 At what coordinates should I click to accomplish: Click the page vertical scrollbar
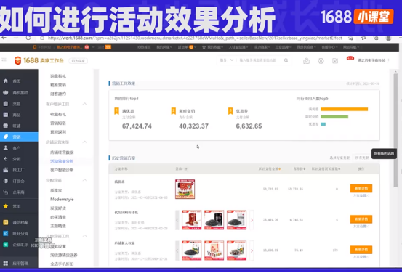point(395,130)
